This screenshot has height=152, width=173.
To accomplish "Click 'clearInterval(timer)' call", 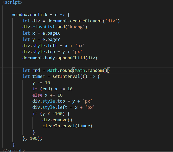I will pyautogui.click(x=67, y=126).
